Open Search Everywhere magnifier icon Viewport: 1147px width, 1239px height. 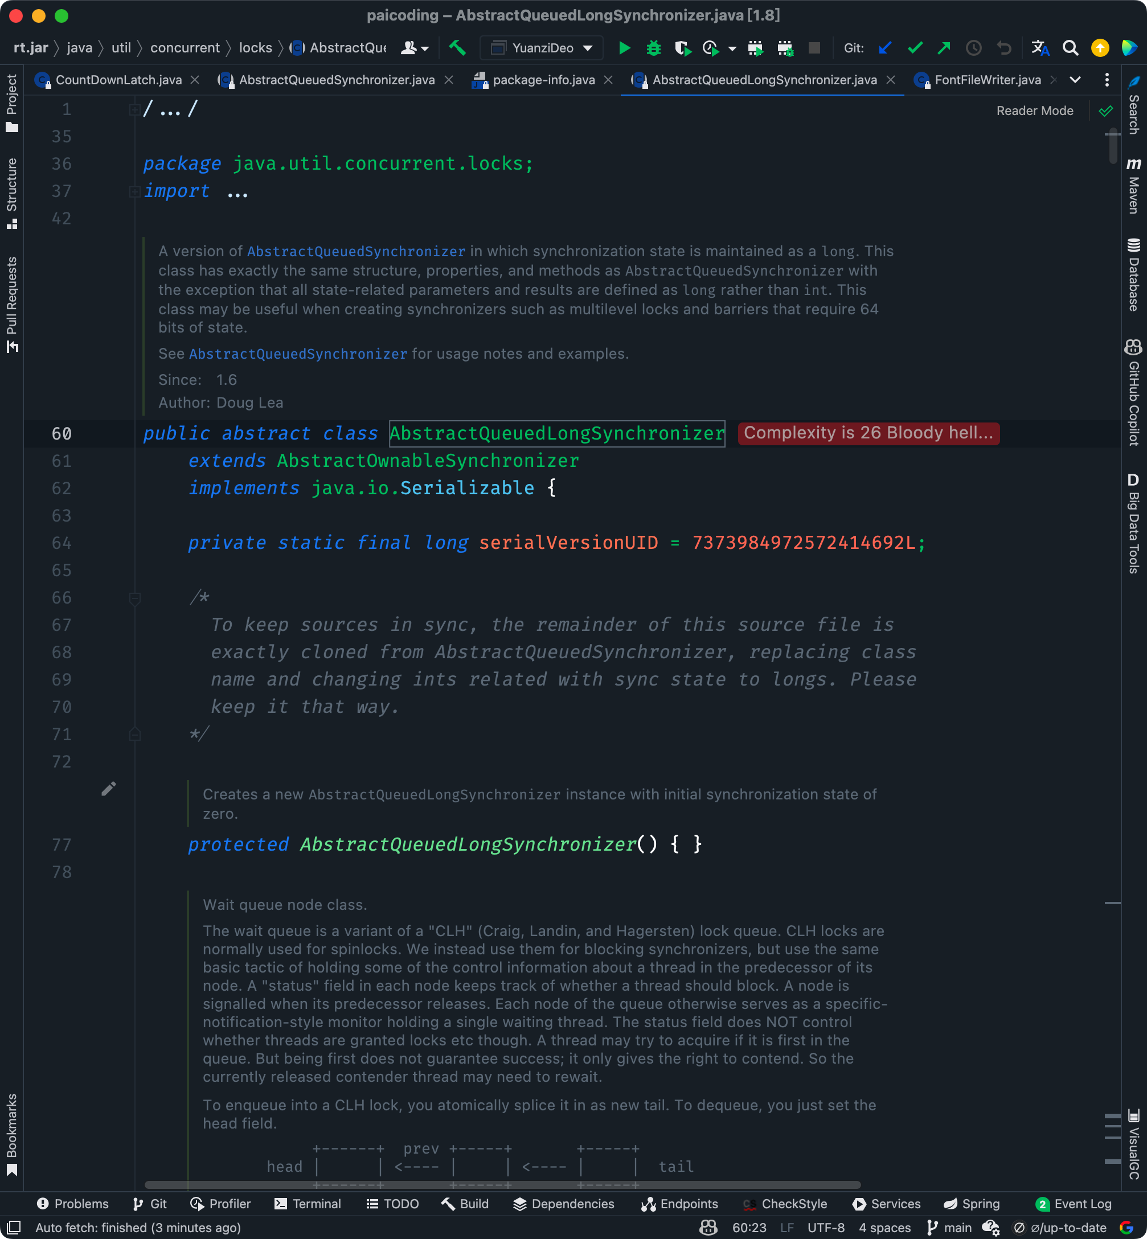(x=1070, y=48)
